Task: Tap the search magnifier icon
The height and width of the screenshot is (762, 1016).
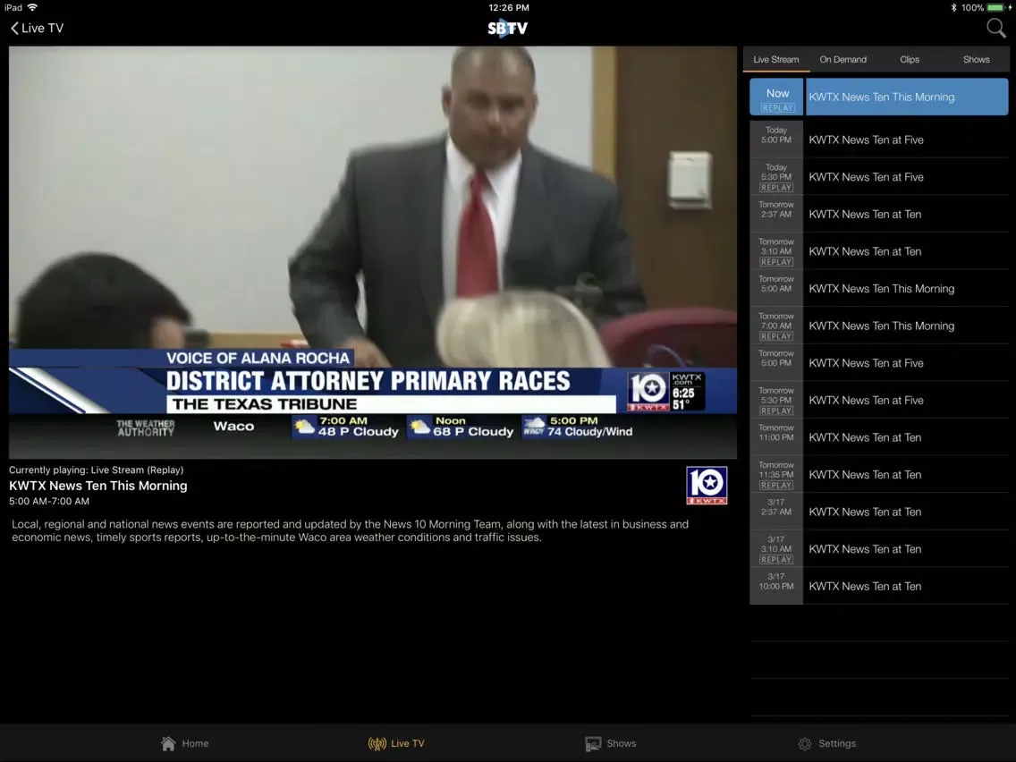Action: pyautogui.click(x=995, y=28)
